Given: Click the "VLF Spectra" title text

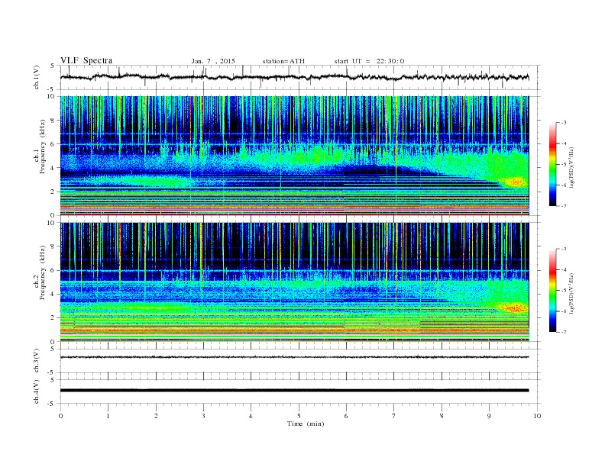Looking at the screenshot, I should click(86, 60).
